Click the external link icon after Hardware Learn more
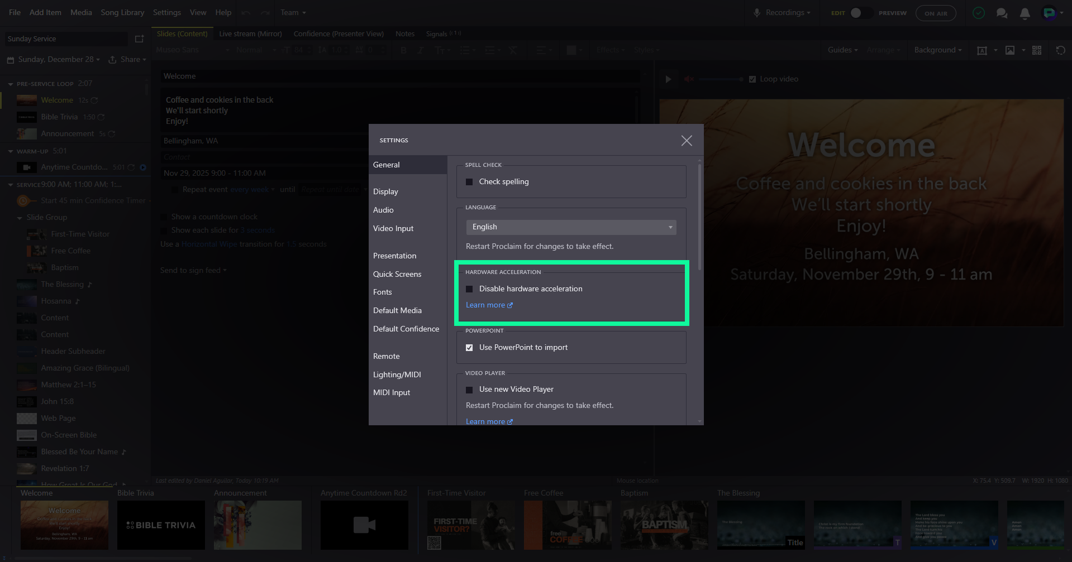The image size is (1072, 562). pos(509,305)
